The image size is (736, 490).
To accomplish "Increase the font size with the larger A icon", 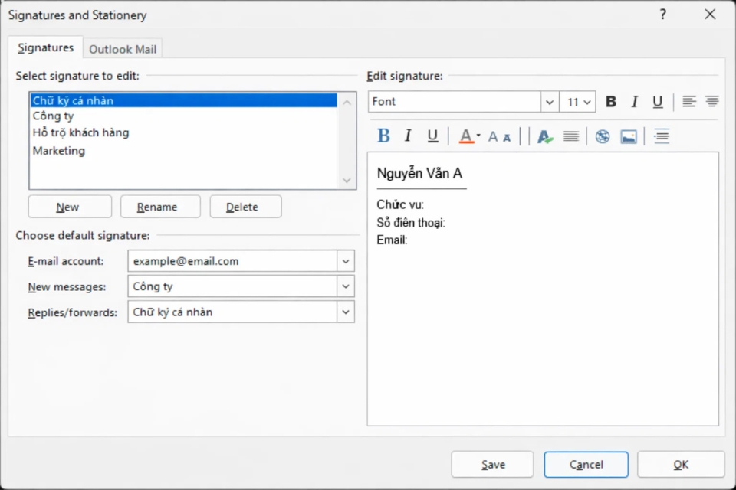I will (493, 136).
